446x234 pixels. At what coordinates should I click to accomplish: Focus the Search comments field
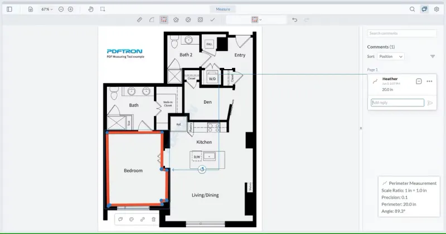(x=401, y=33)
